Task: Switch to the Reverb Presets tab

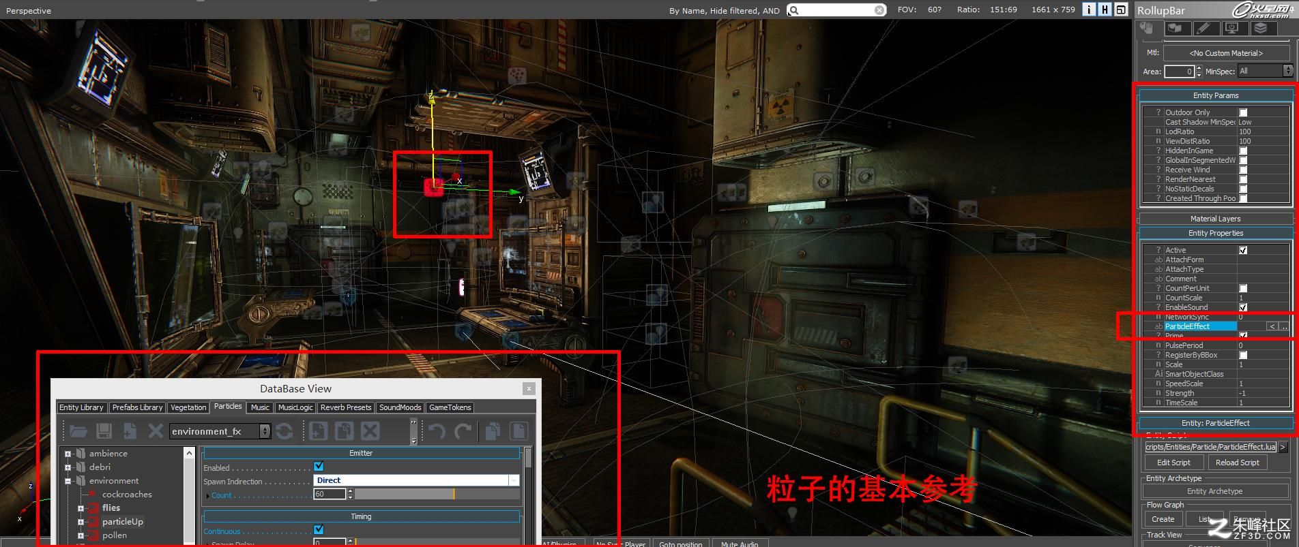Action: [346, 407]
